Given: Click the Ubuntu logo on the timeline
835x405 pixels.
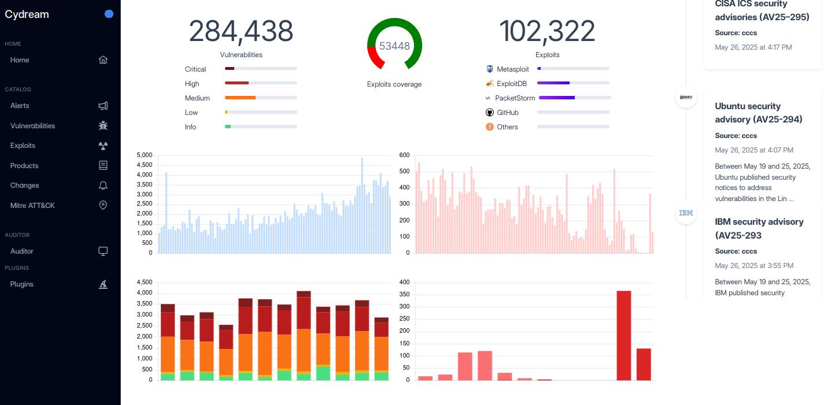Looking at the screenshot, I should (x=686, y=97).
